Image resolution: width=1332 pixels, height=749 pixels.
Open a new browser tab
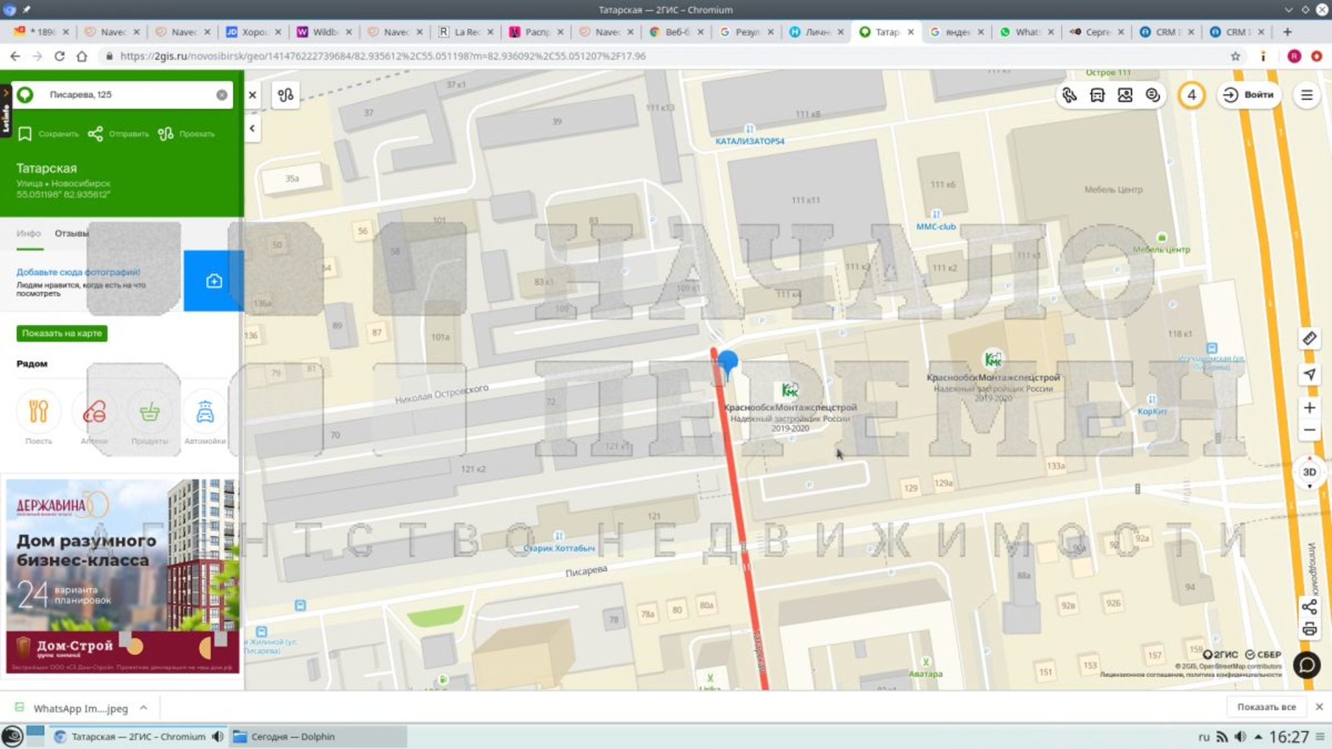point(1287,32)
